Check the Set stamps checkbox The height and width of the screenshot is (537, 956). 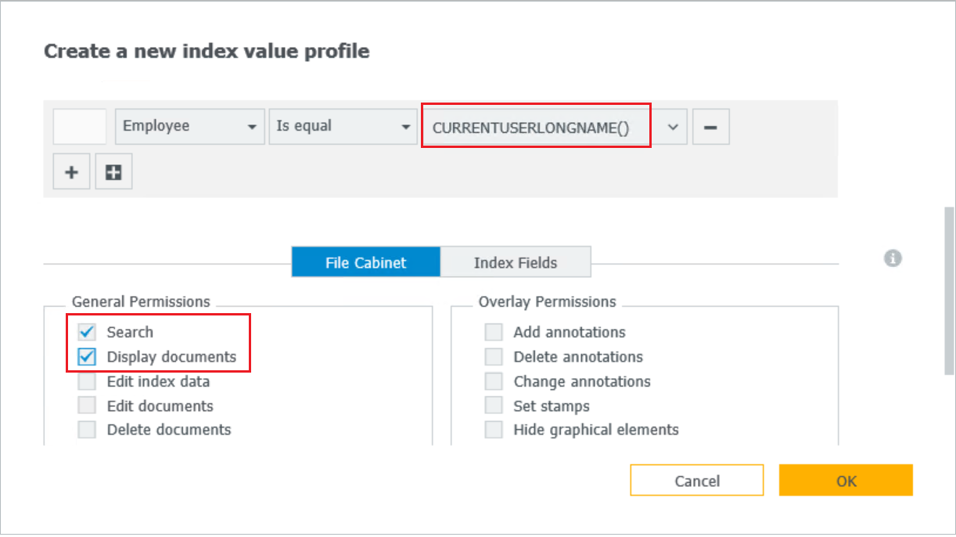point(494,406)
